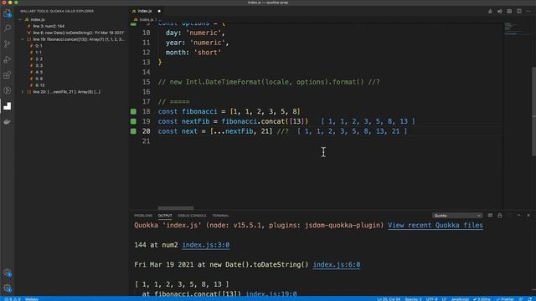Viewport: 536px width, 301px height.
Task: Click LF end of line setting
Action: pos(444,299)
